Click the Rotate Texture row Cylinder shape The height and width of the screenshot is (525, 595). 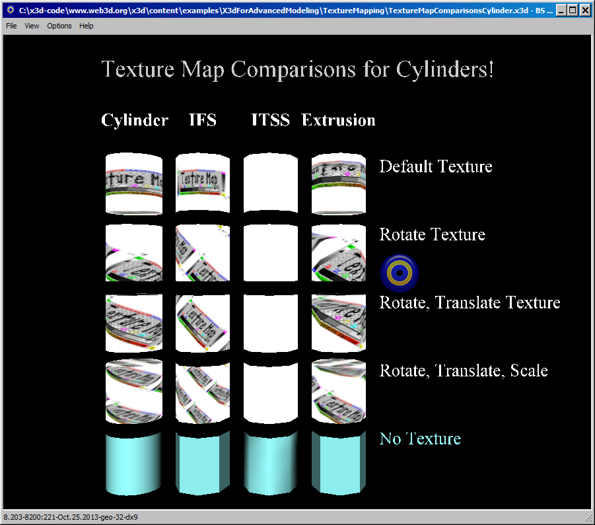[x=134, y=253]
